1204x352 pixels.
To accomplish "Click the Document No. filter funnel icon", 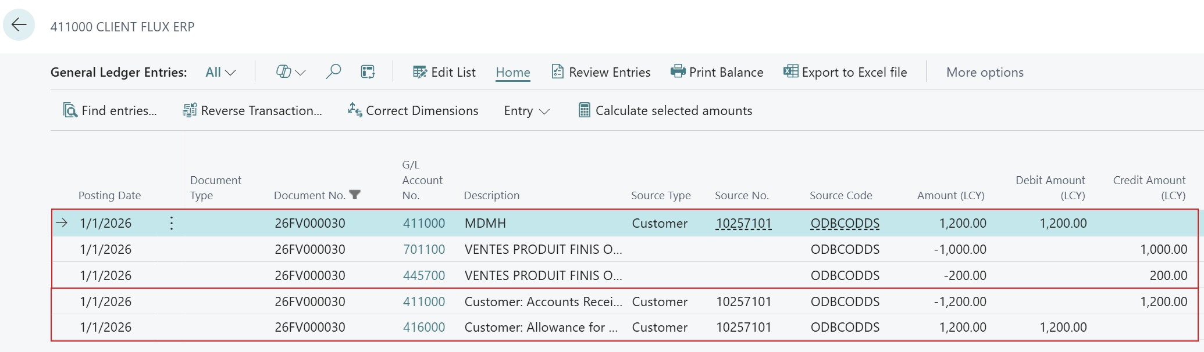I will click(355, 195).
